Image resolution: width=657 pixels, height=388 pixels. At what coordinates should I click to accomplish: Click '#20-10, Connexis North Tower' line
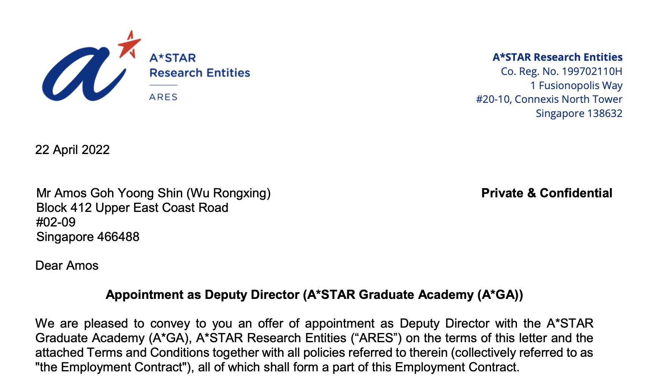549,99
